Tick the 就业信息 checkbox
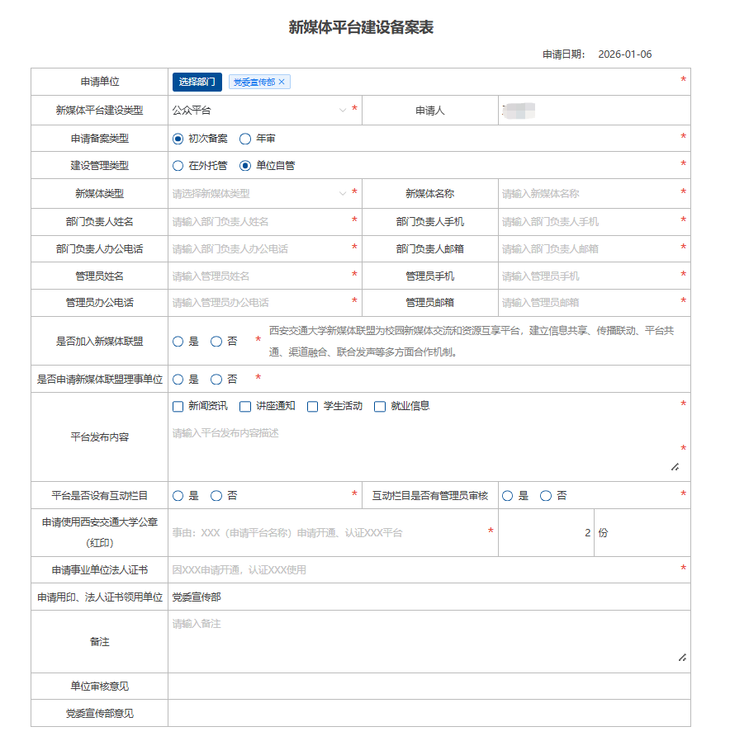 point(380,407)
